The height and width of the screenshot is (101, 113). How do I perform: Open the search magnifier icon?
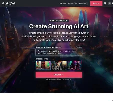(105, 3)
